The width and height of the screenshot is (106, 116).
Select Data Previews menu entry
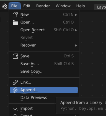pyautogui.click(x=34, y=98)
